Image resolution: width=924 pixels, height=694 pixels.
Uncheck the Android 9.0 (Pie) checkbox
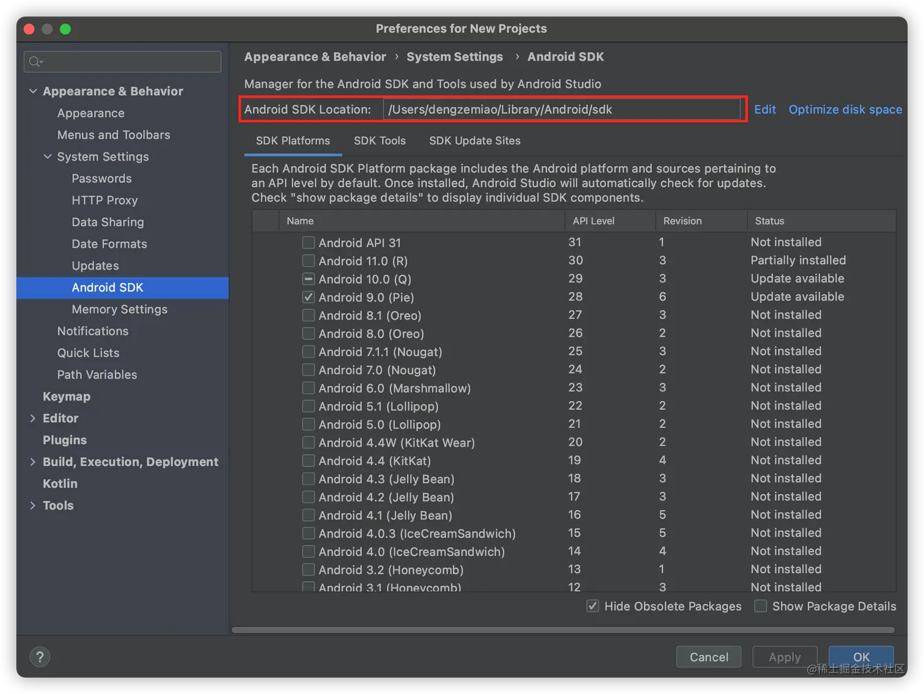(309, 297)
